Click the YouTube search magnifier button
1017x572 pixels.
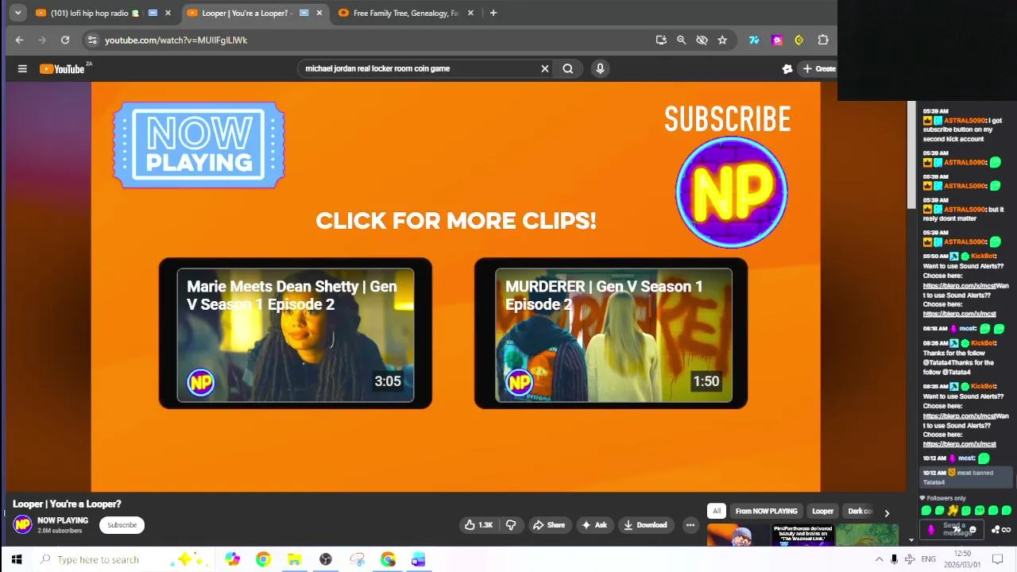[568, 68]
